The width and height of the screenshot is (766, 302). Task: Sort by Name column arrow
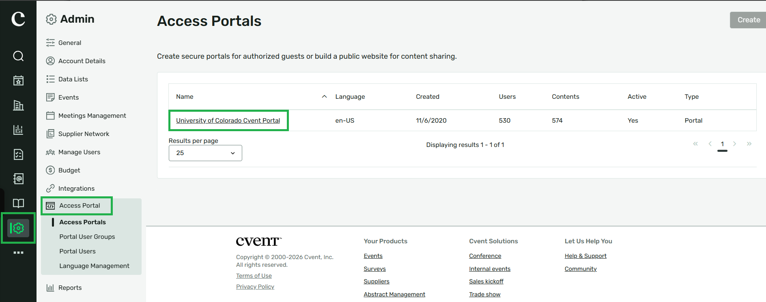coord(324,96)
